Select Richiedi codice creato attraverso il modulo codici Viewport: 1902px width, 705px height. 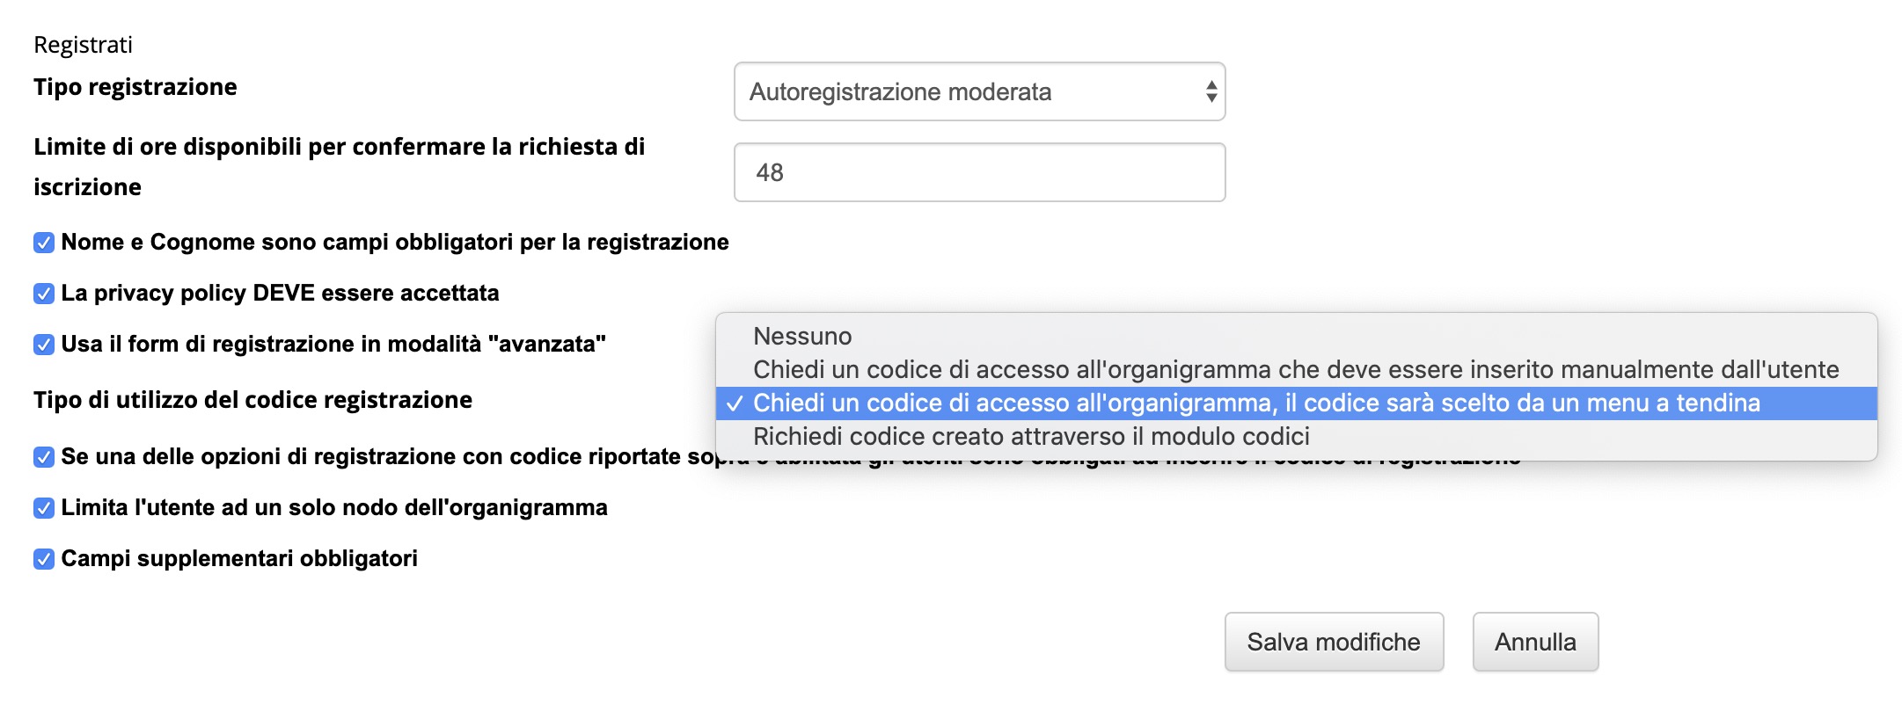1031,436
